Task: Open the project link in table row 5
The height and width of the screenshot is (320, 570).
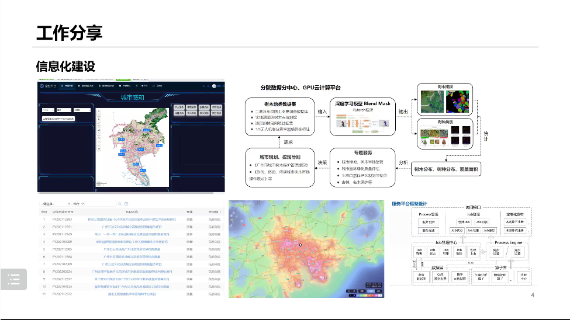Action: click(131, 249)
